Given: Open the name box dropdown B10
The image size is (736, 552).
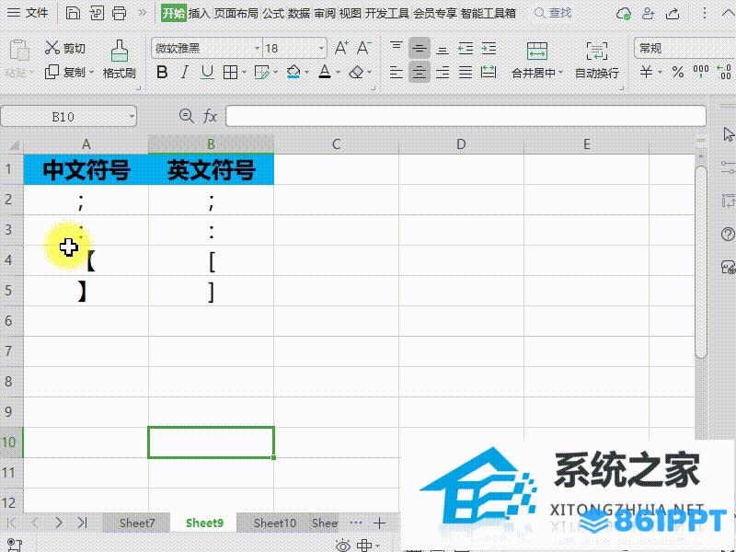Looking at the screenshot, I should click(x=132, y=116).
